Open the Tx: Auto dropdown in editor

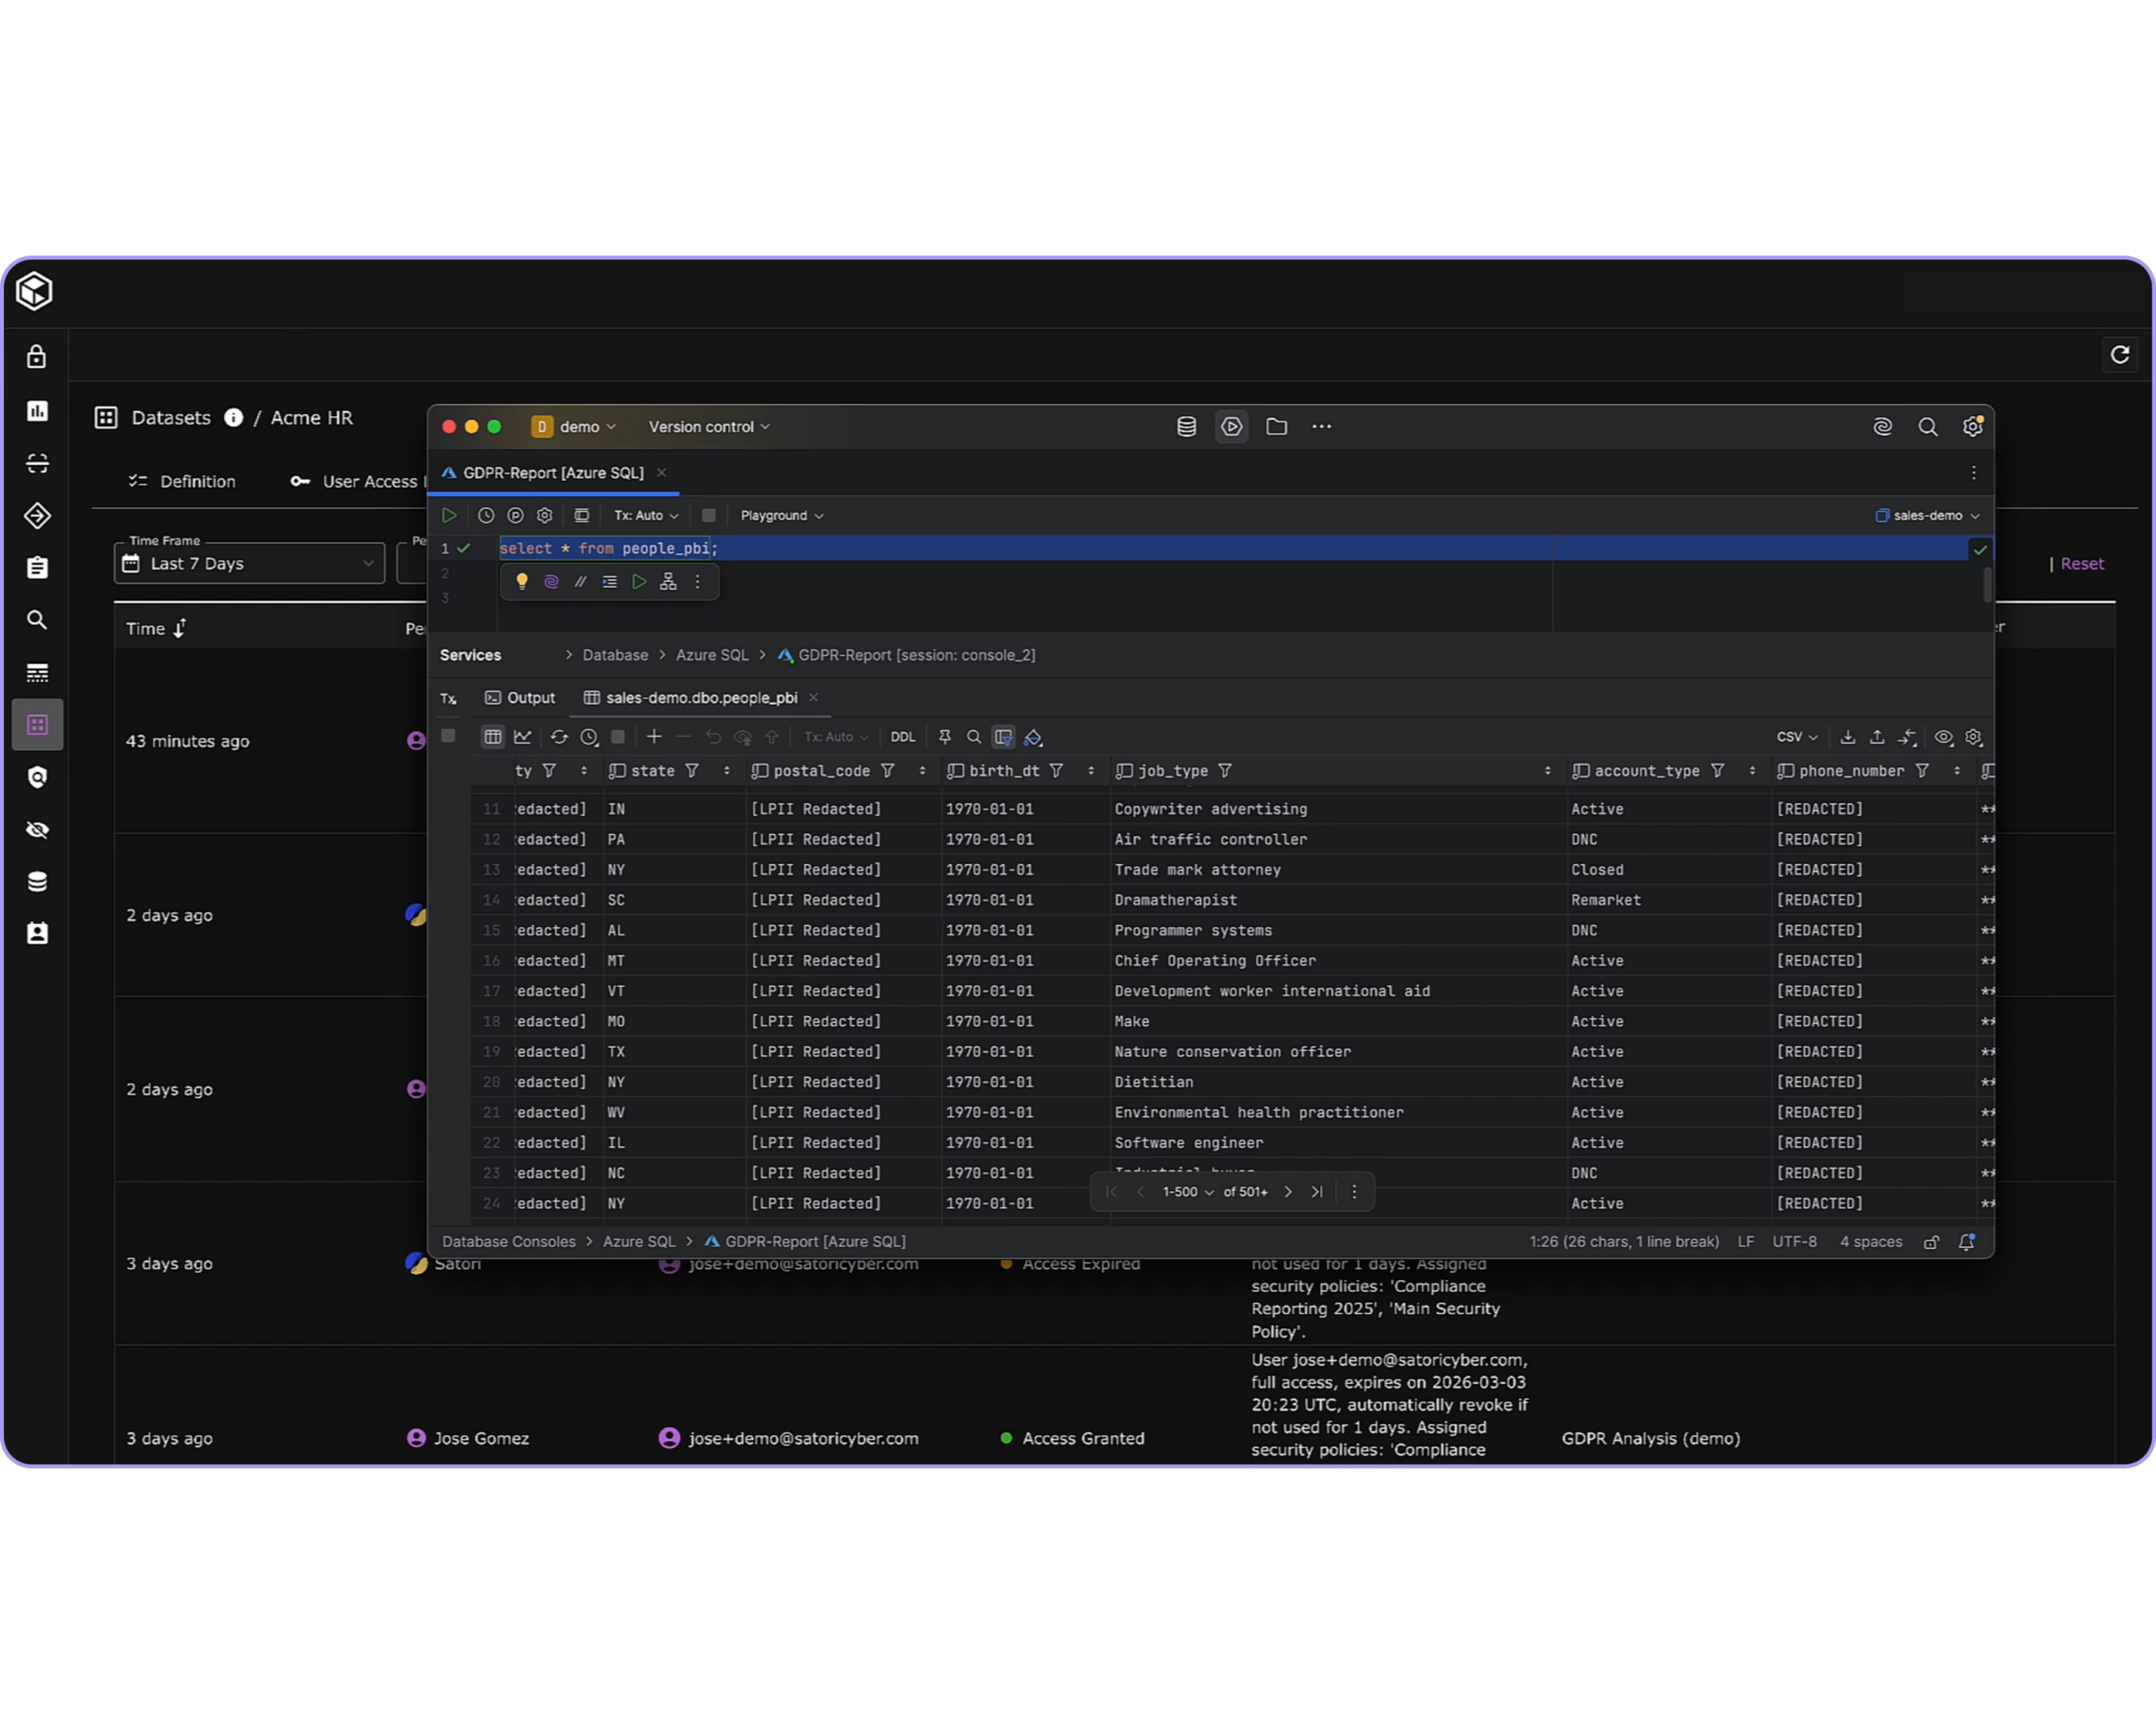click(646, 515)
